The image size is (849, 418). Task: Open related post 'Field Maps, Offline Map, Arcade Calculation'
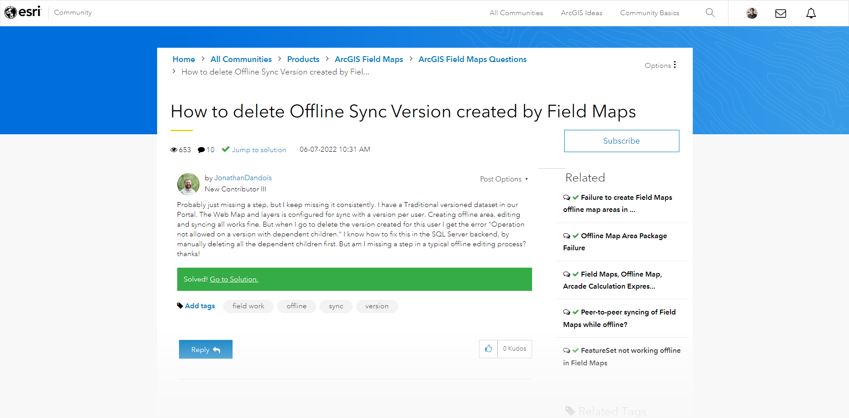pyautogui.click(x=612, y=280)
